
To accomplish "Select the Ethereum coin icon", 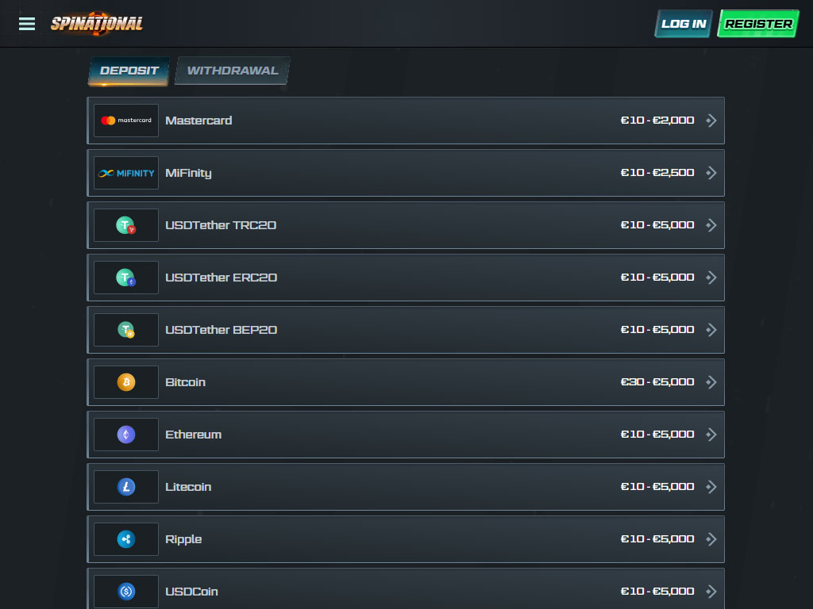I will [x=126, y=435].
